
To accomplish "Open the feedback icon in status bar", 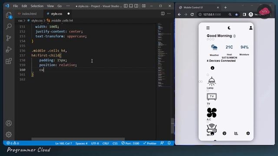I will click(162, 143).
